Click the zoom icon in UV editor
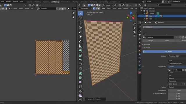 coord(74,13)
